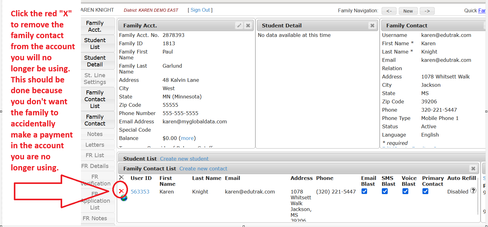Go to previous family with the <- button
The image size is (488, 227).
389,11
